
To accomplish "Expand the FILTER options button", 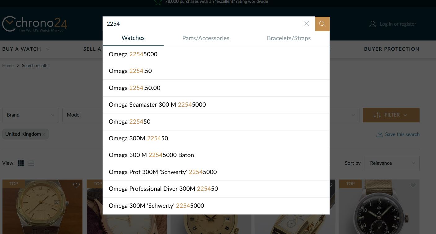I will [391, 115].
